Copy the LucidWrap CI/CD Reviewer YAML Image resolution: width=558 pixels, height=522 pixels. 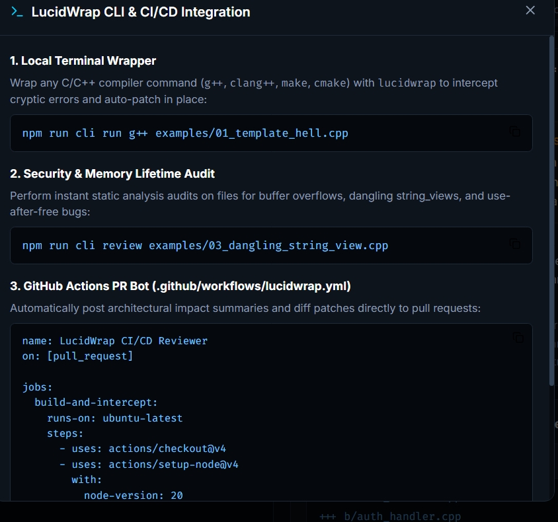point(518,338)
